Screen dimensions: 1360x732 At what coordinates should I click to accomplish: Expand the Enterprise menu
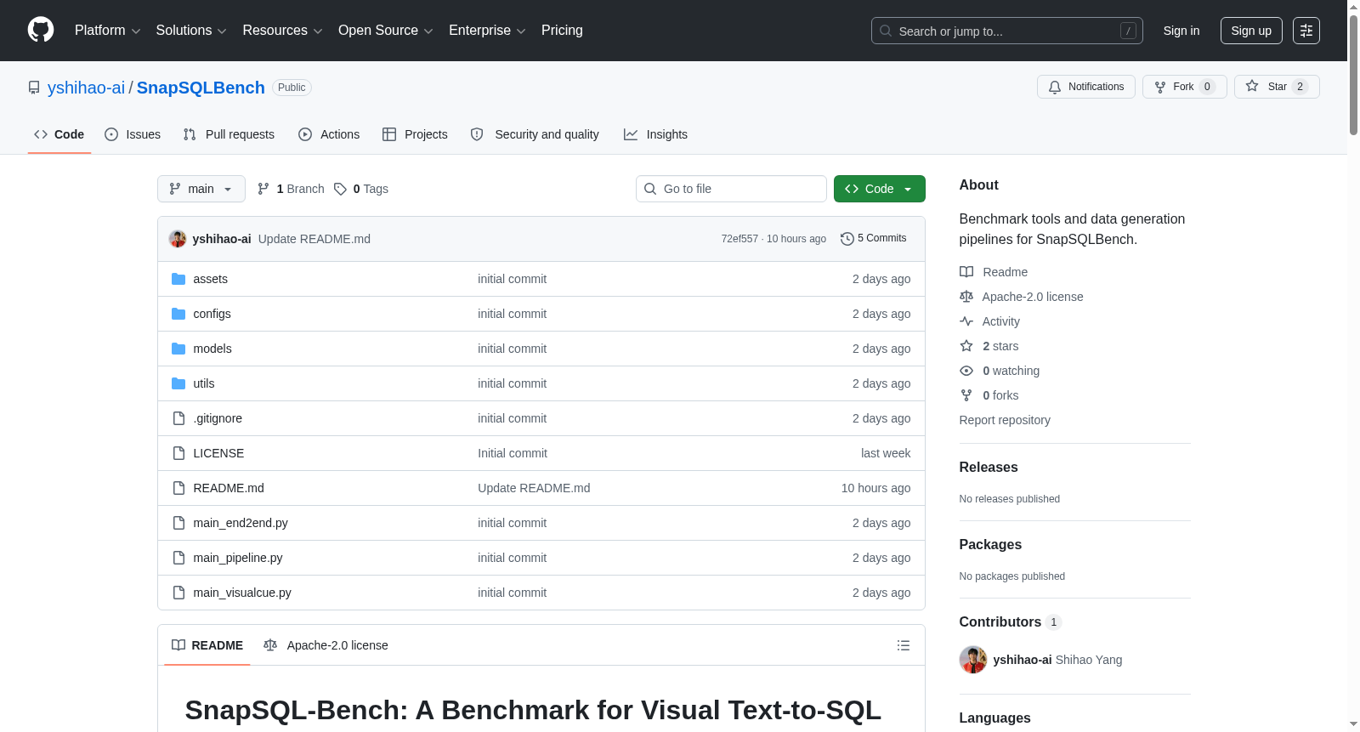click(487, 31)
